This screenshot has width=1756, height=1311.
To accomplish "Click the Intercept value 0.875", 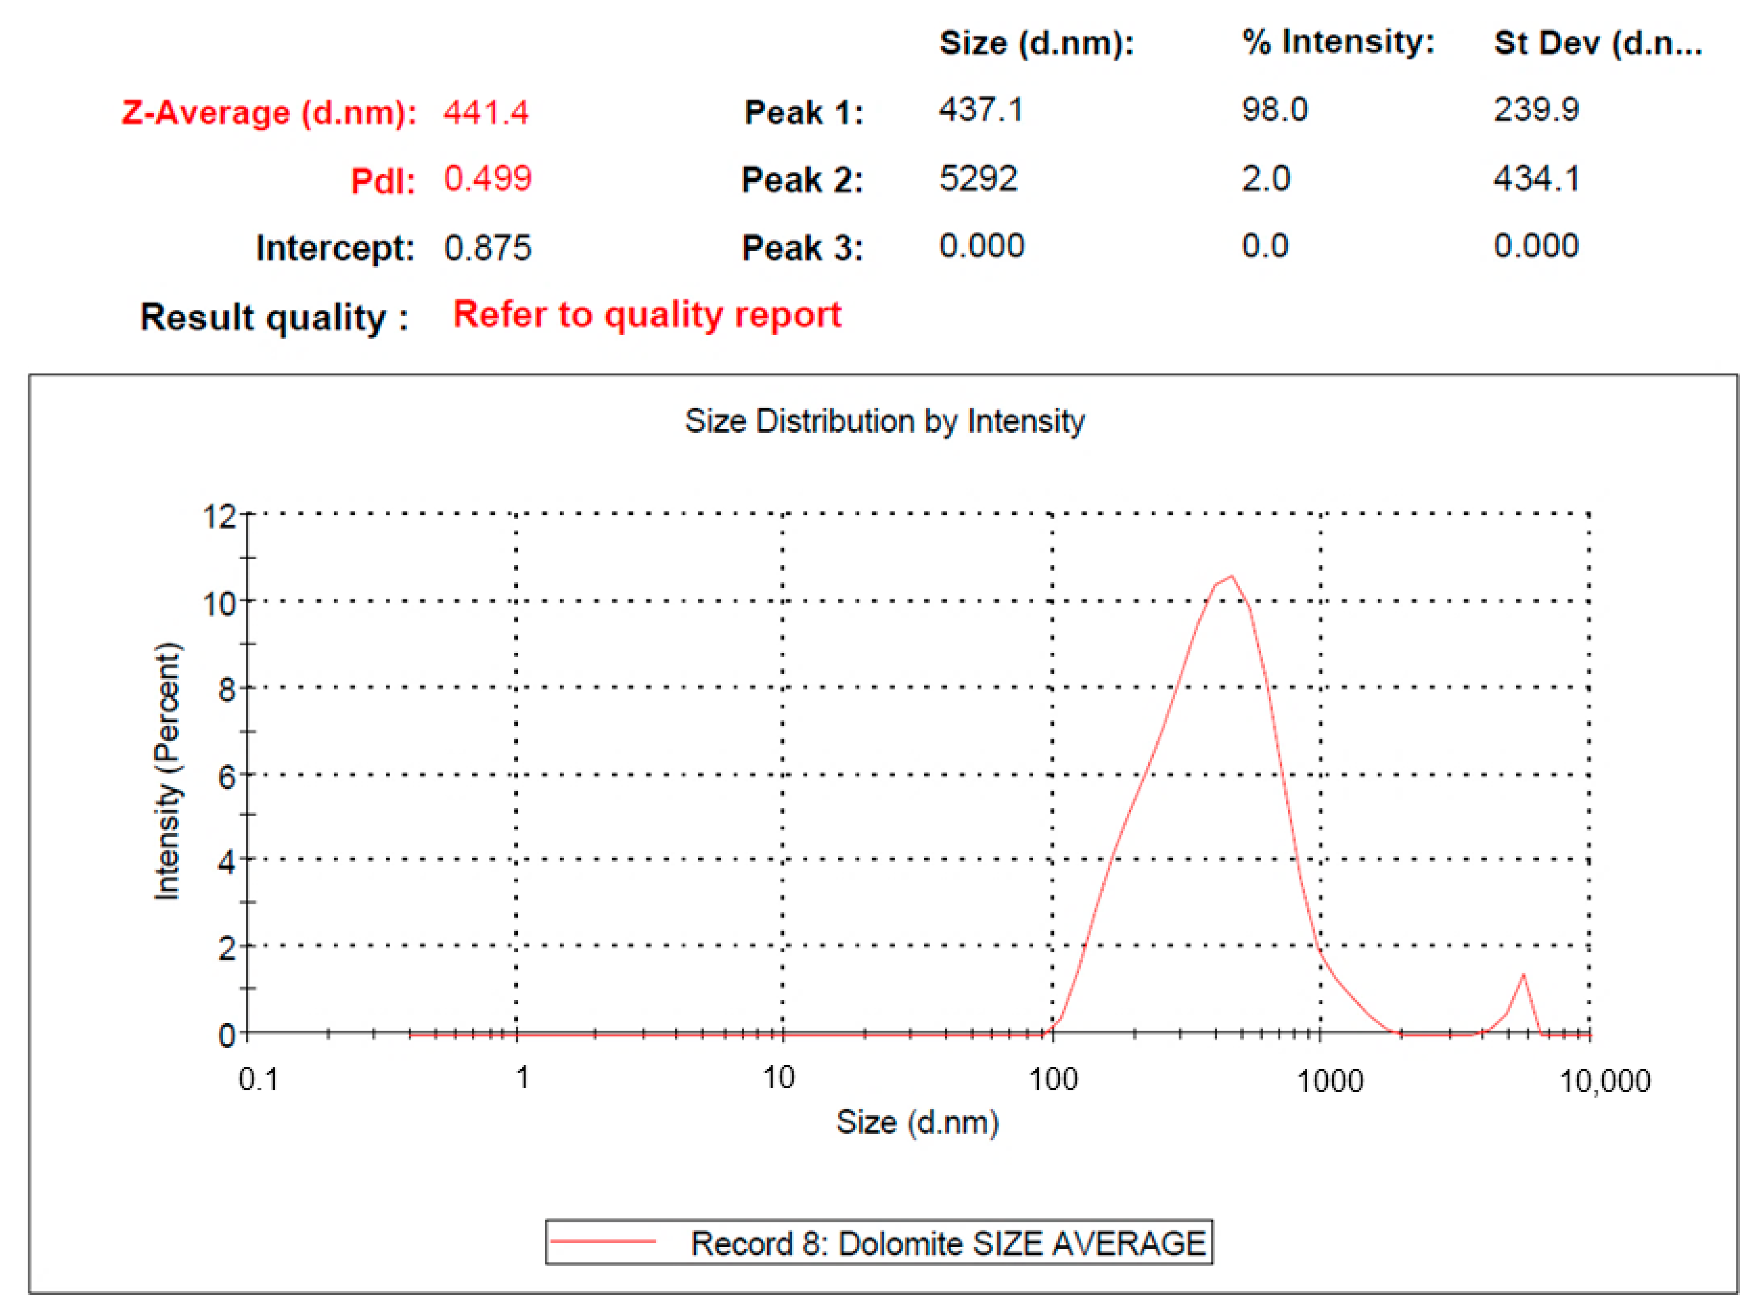I will click(487, 247).
